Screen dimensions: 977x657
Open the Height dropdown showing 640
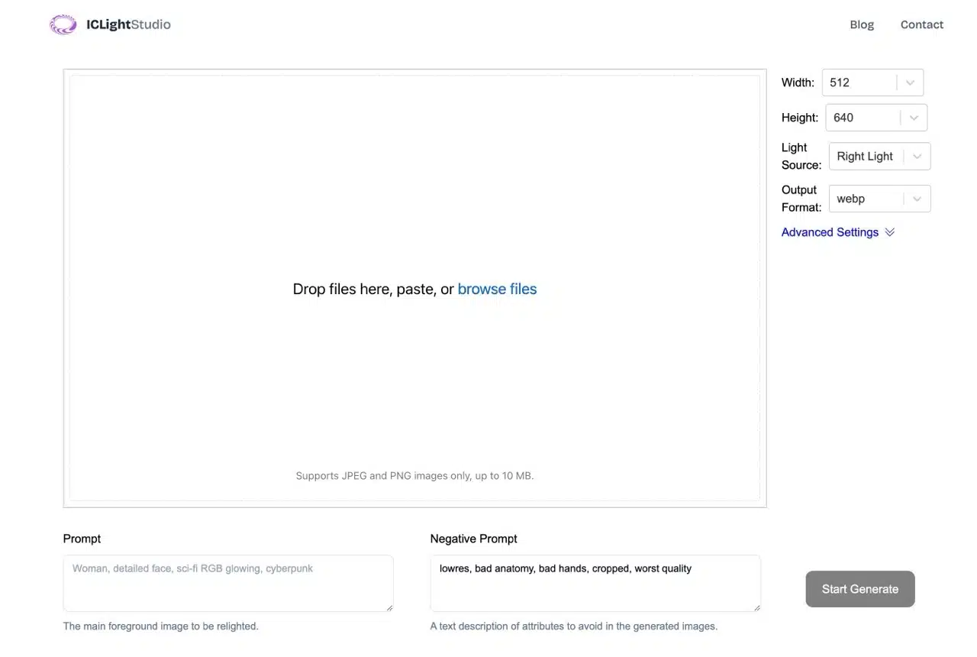click(863, 118)
